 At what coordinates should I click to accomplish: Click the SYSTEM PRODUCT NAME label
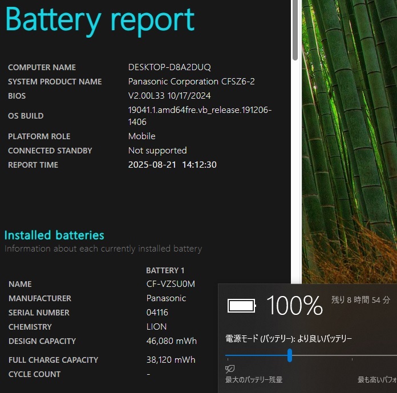pyautogui.click(x=55, y=82)
